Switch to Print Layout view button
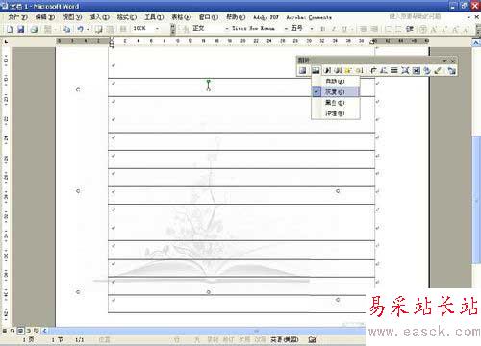 click(20, 331)
